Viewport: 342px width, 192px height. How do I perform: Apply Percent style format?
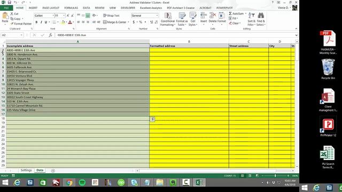(x=141, y=22)
